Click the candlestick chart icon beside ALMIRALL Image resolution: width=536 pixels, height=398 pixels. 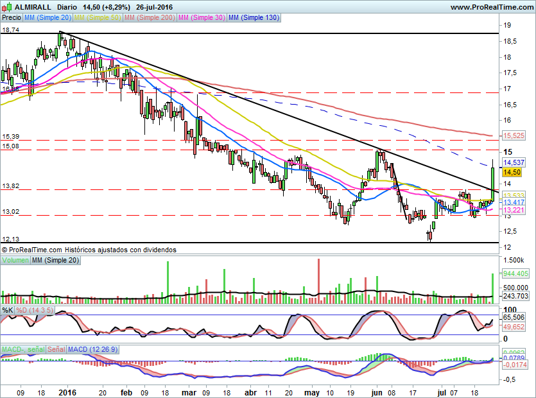[7, 7]
